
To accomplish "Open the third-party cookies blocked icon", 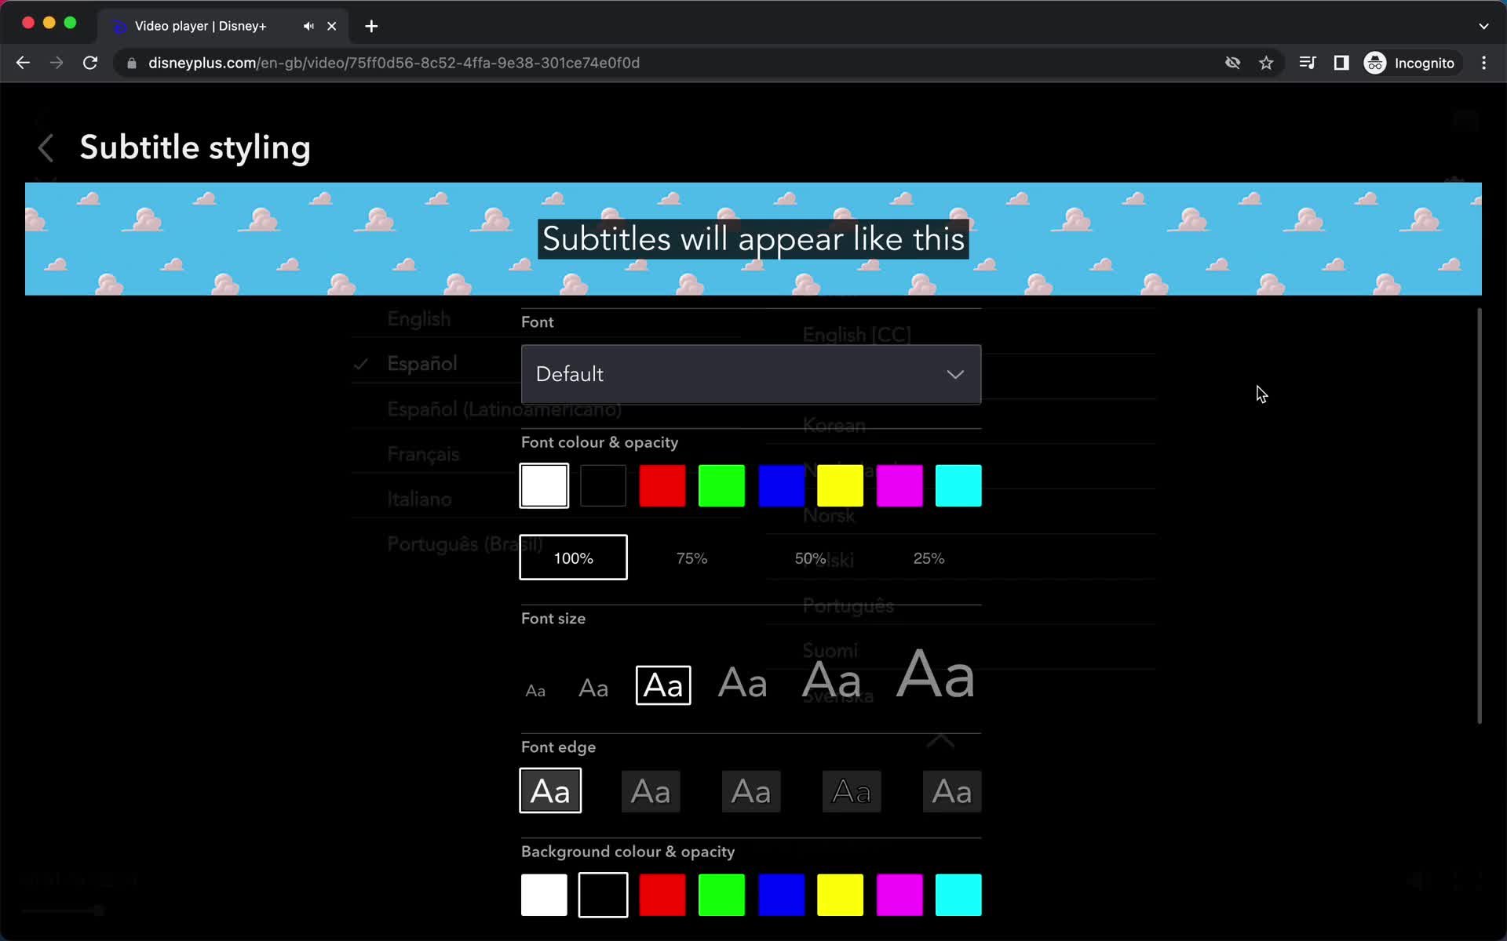I will coord(1232,63).
